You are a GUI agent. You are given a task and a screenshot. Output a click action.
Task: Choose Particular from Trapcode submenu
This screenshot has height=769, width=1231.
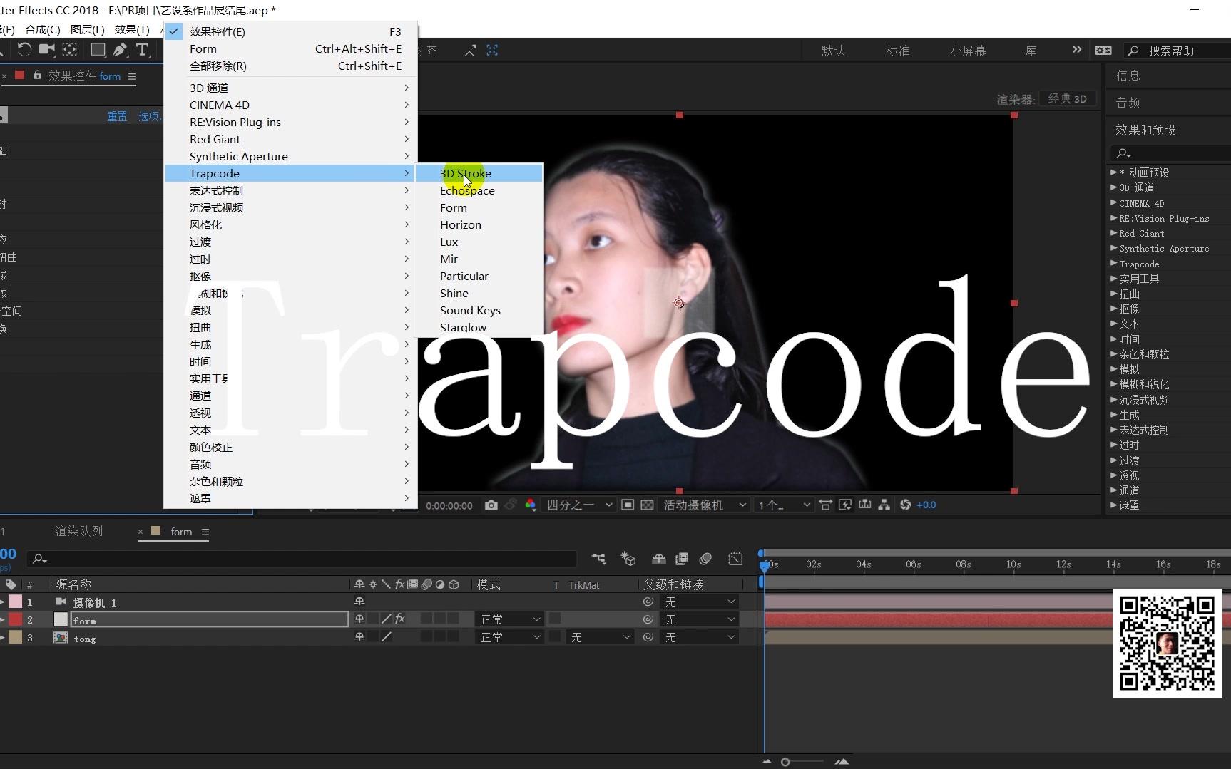coord(479,276)
